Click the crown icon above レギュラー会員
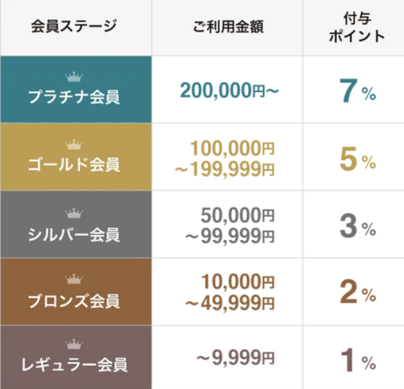Viewport: 404px width, 389px height. [74, 344]
